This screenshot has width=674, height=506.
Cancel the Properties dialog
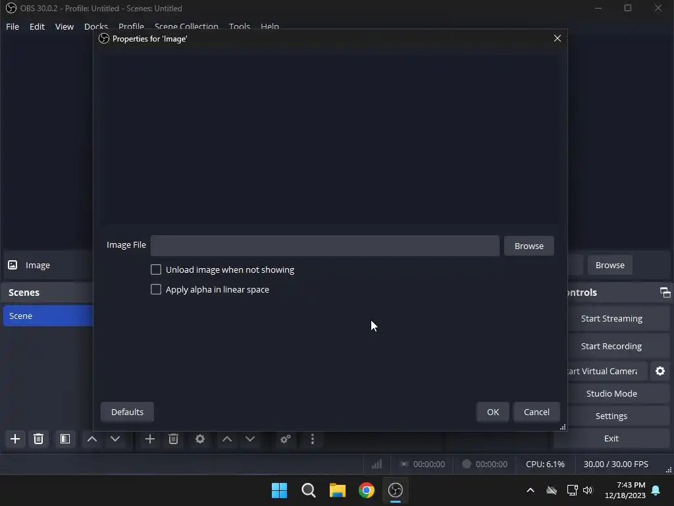[536, 412]
